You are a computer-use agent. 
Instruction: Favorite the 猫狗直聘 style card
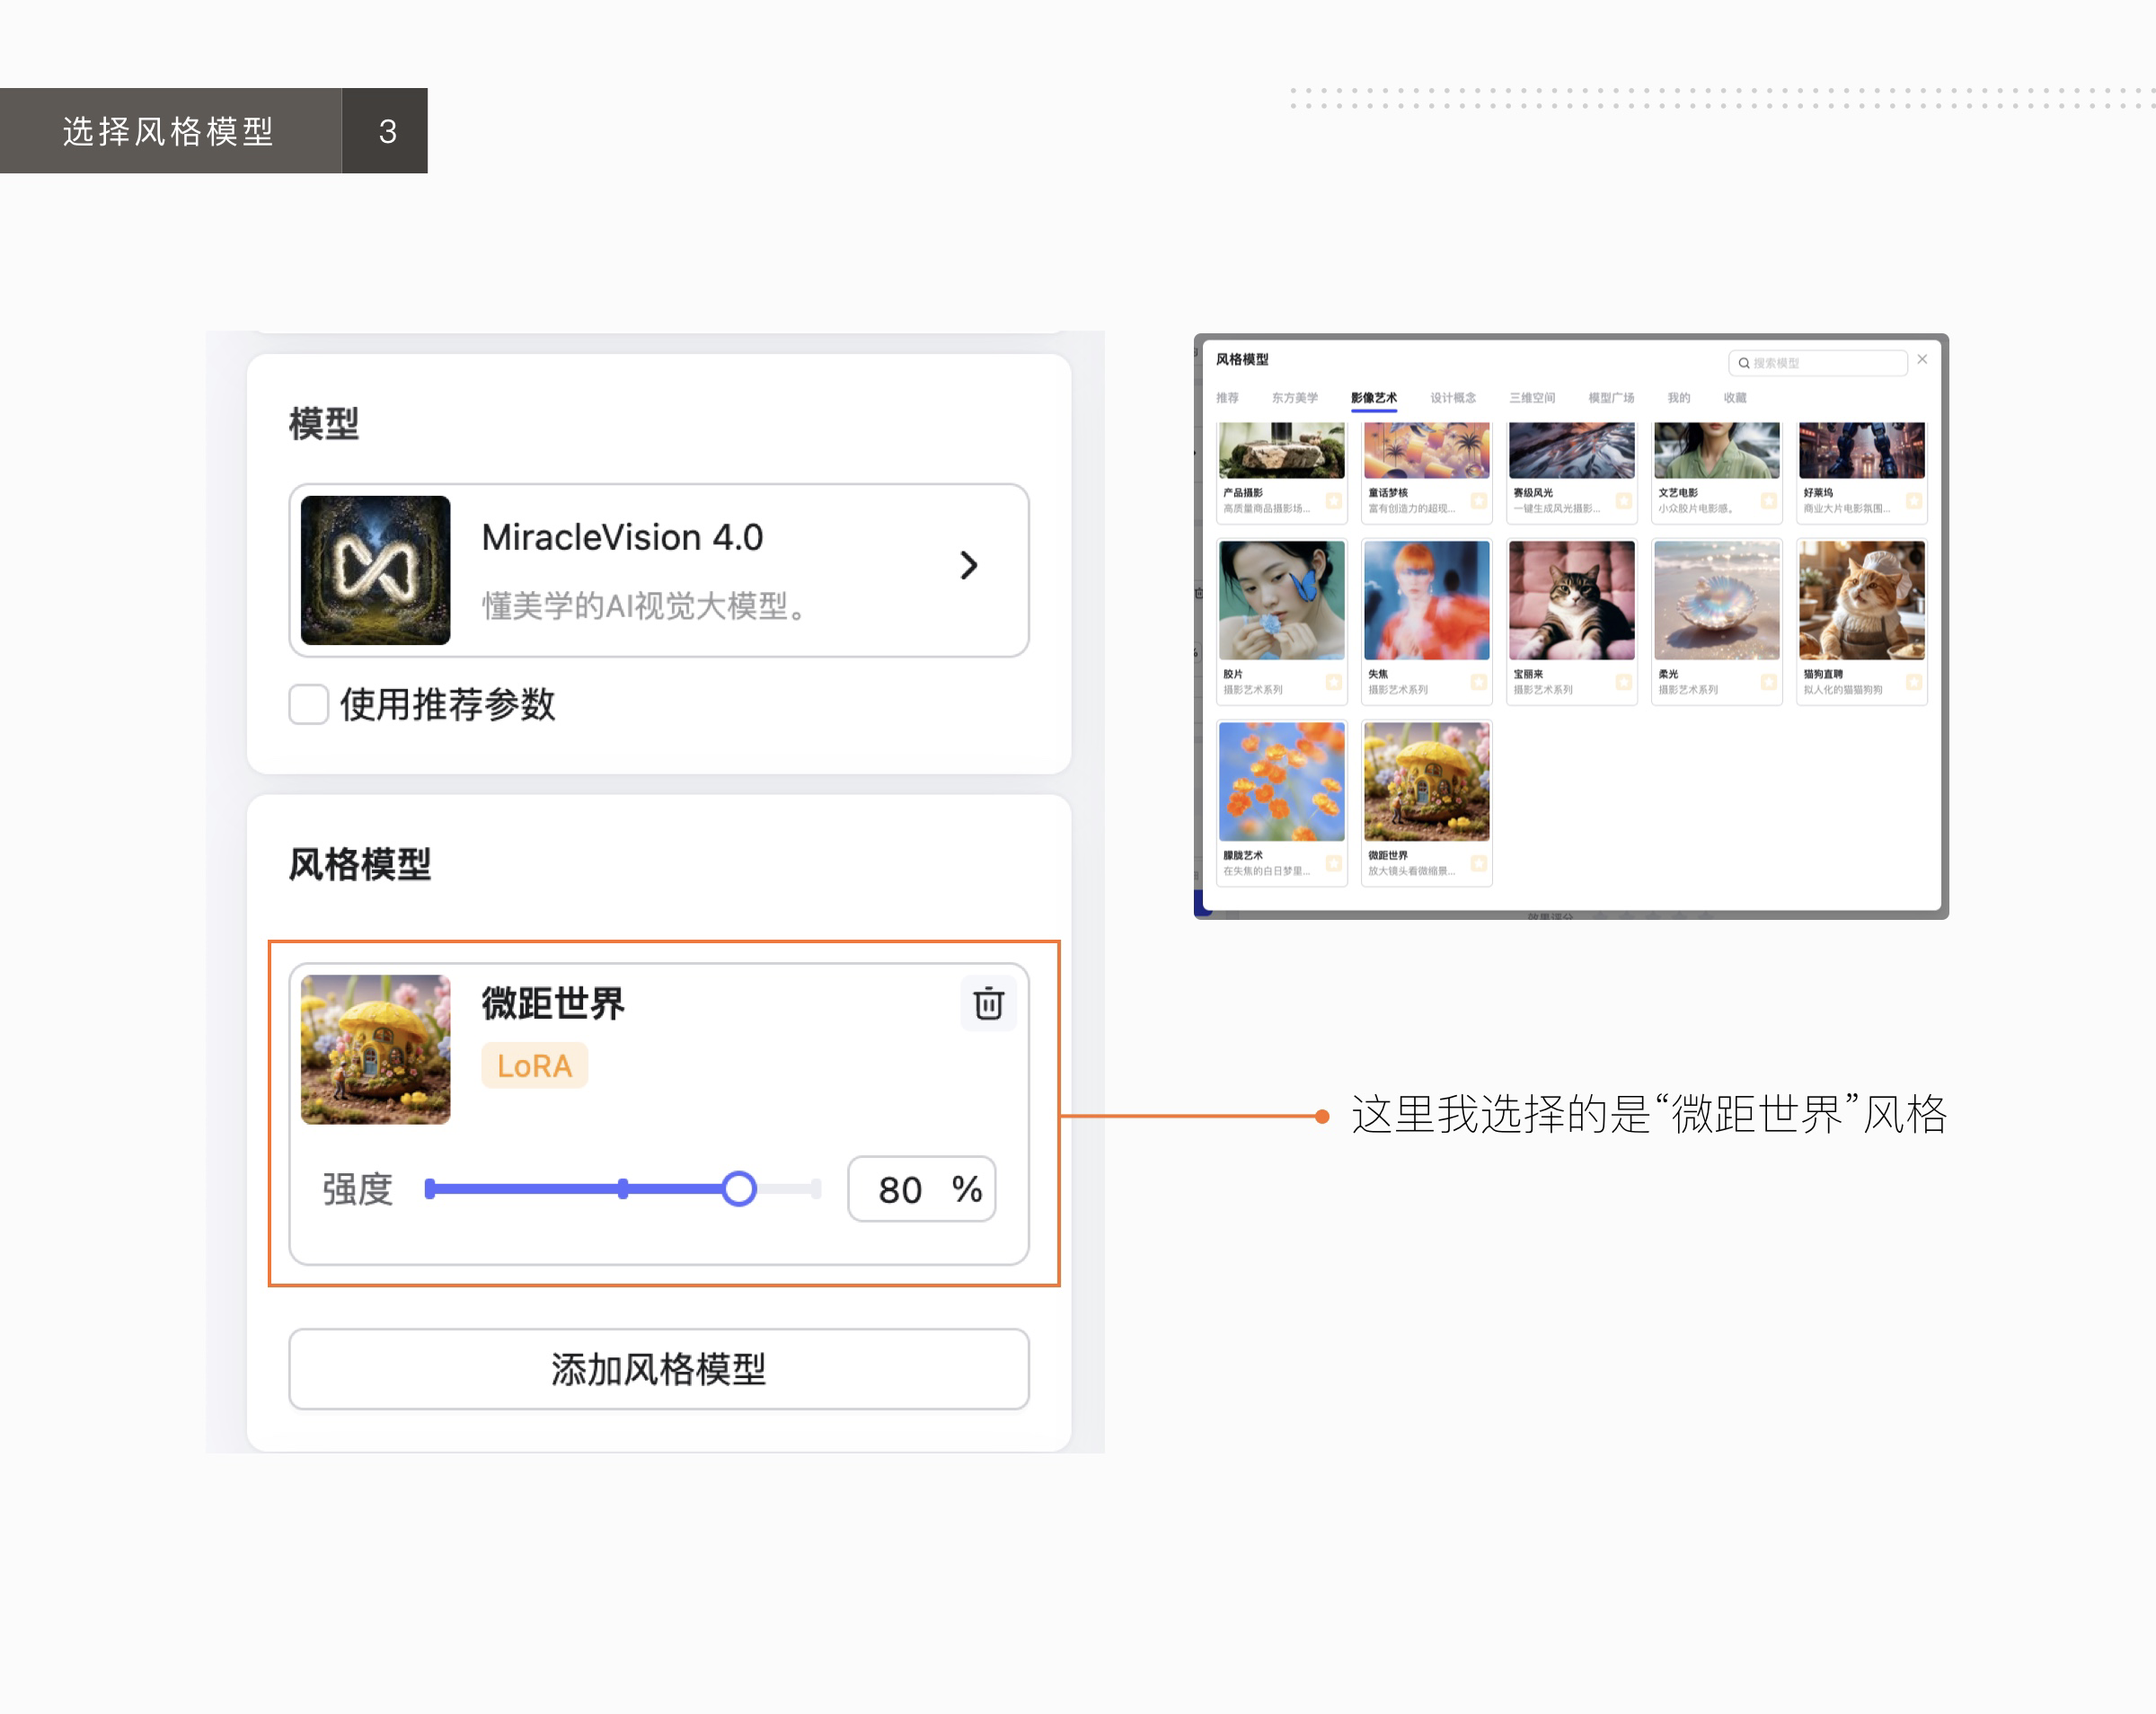(x=1913, y=682)
